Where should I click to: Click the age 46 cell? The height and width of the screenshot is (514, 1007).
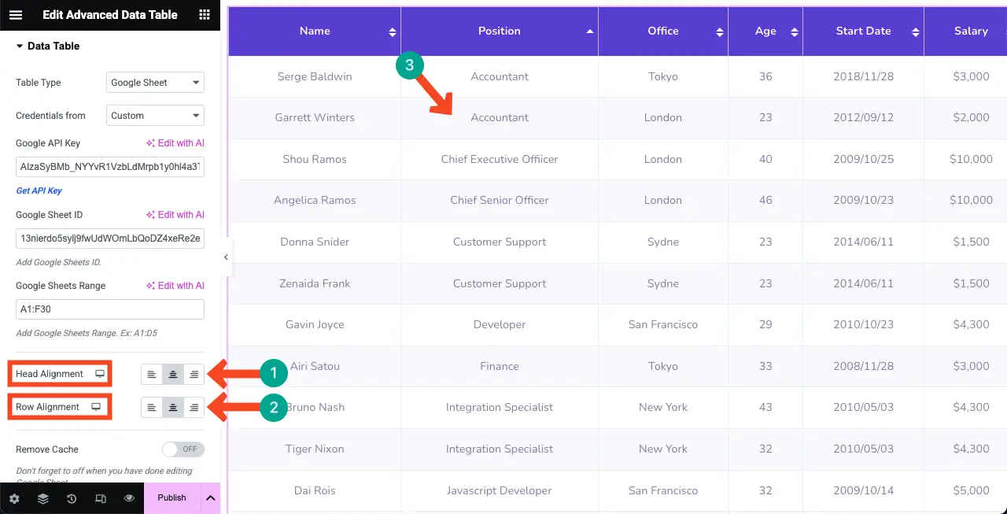tap(765, 200)
